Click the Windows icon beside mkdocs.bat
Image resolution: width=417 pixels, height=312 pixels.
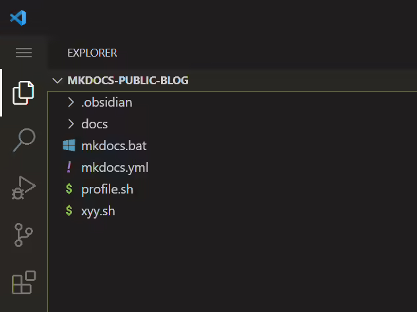[69, 145]
